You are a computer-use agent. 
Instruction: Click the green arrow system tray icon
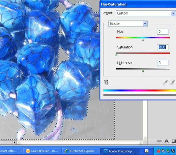168,151
